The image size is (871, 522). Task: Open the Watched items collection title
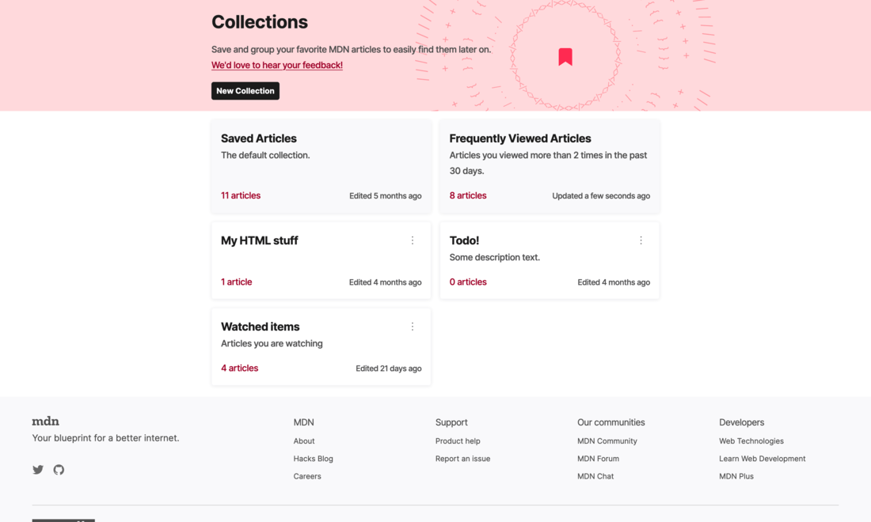261,327
